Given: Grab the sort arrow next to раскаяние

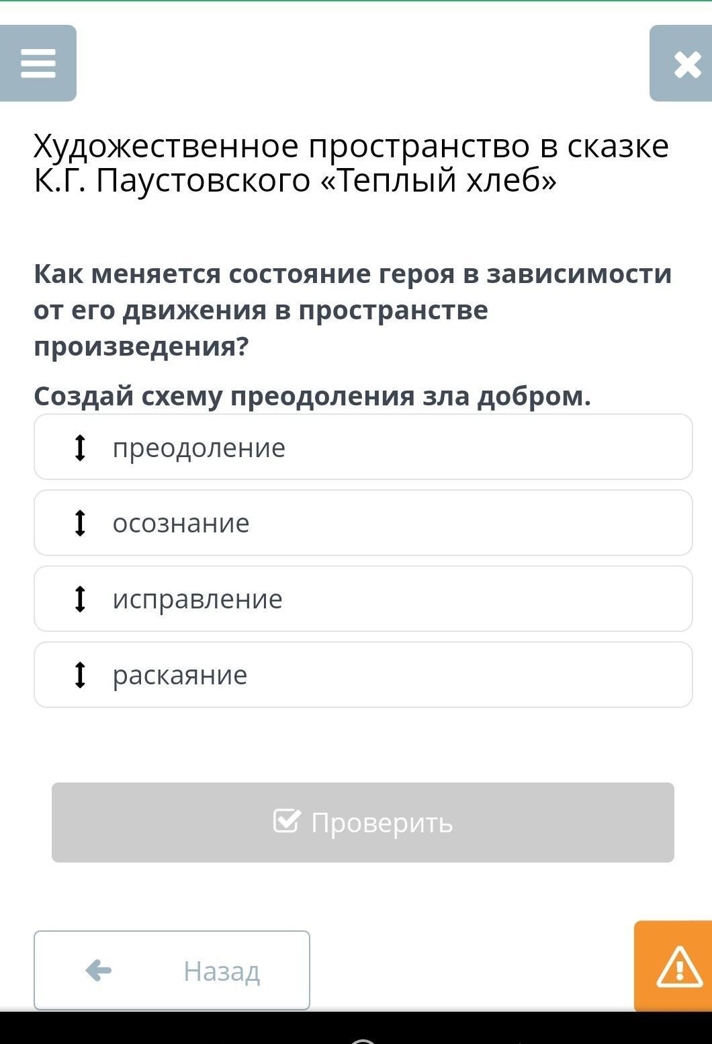Looking at the screenshot, I should pos(80,675).
